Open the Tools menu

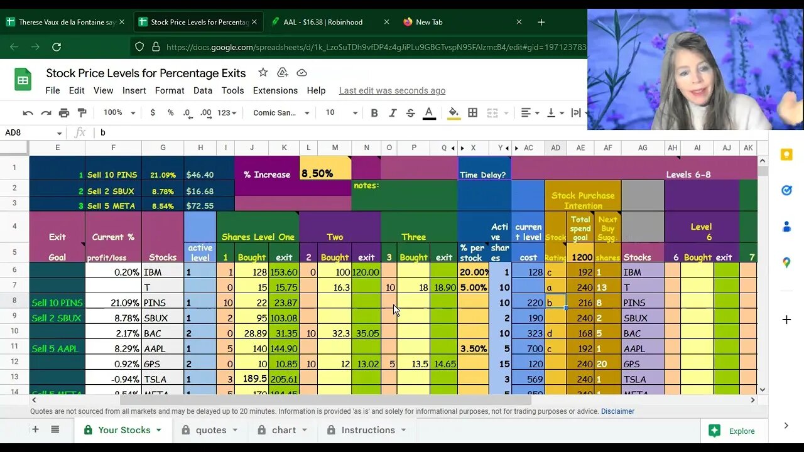(x=232, y=90)
